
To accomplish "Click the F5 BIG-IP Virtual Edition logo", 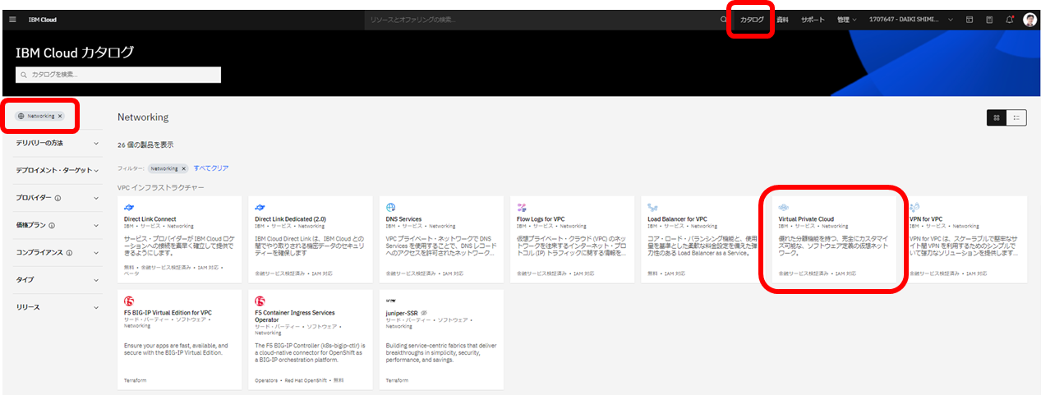I will coord(130,301).
